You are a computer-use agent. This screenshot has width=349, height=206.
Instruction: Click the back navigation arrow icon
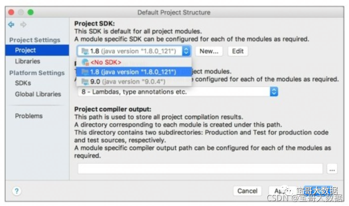[11, 24]
